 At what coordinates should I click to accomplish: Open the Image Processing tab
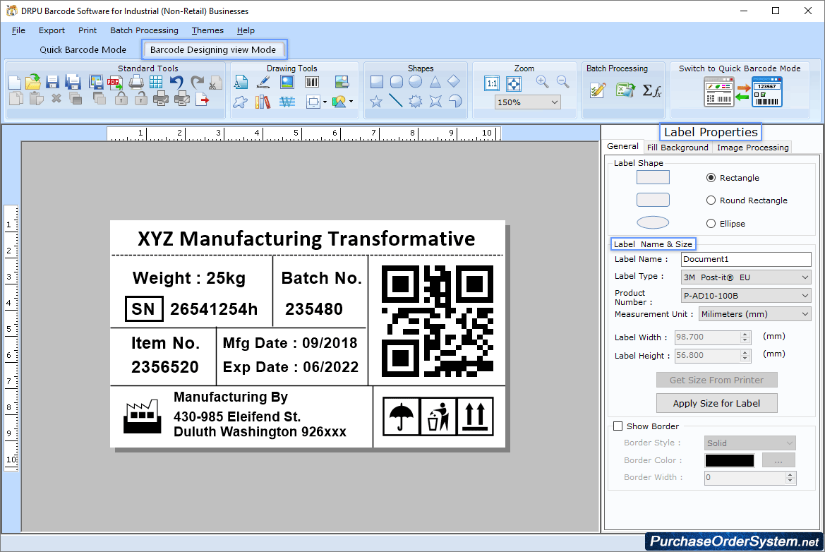pos(752,148)
